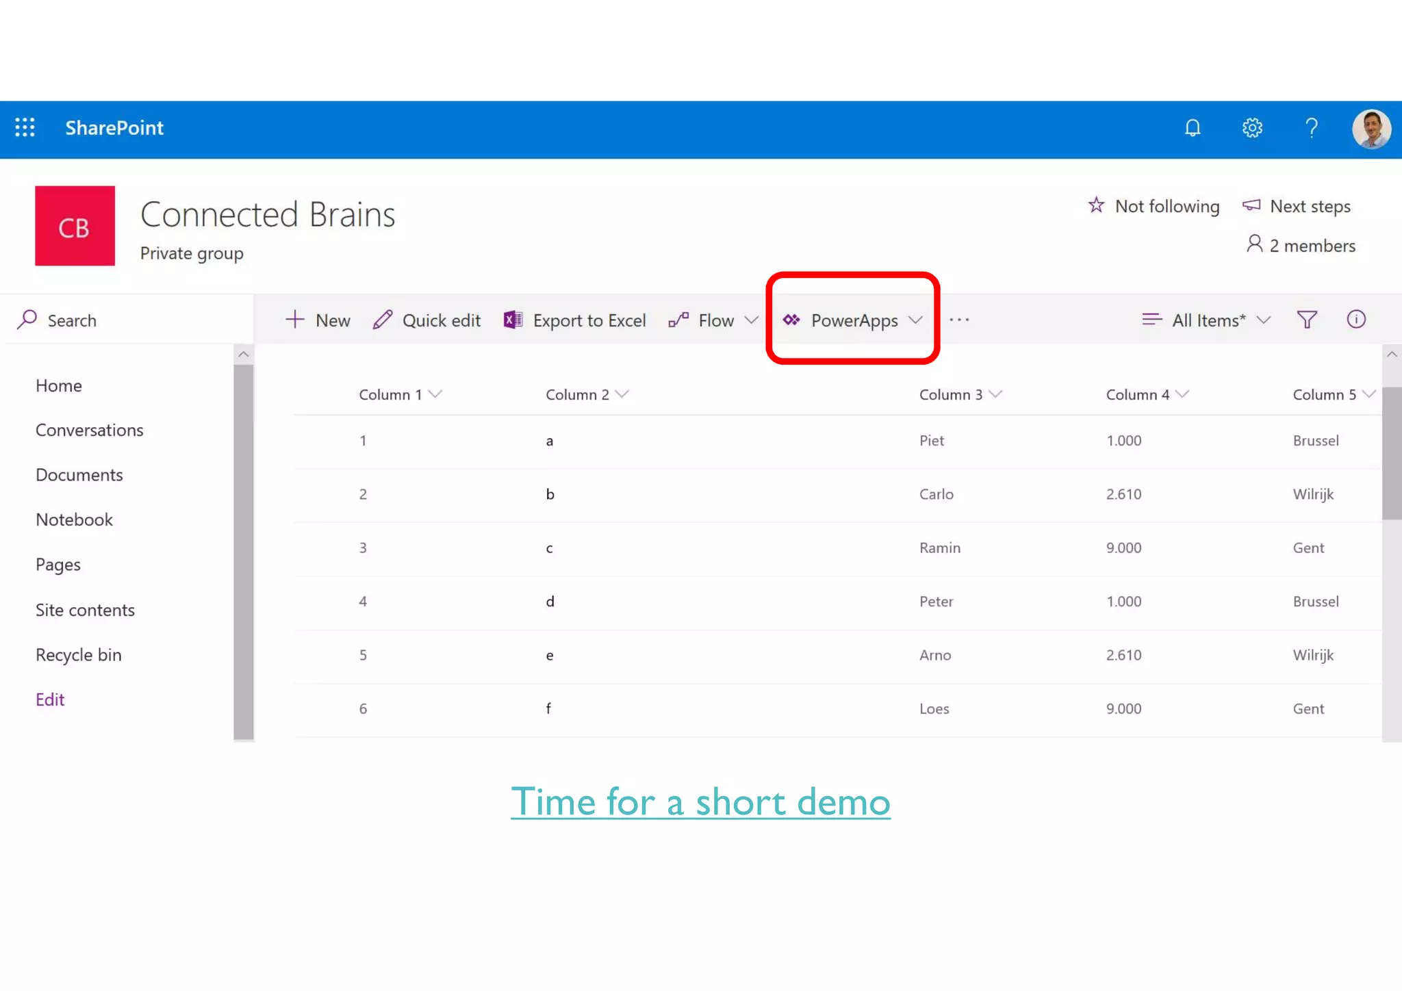Click the Next steps megaphone icon
Screen dimensions: 1402x991
1251,205
